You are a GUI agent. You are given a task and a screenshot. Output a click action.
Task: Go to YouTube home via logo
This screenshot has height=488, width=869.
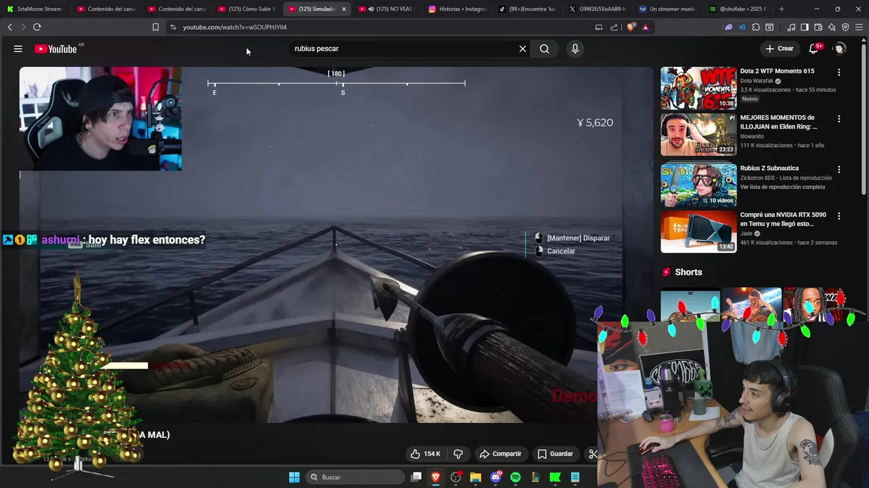(x=56, y=49)
